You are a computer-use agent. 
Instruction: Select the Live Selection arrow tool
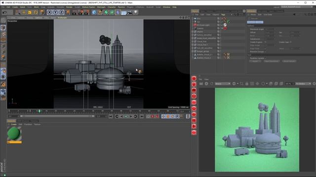coord(18,12)
